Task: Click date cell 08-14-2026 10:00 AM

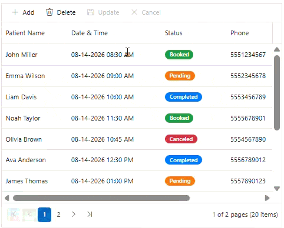Action: [103, 97]
